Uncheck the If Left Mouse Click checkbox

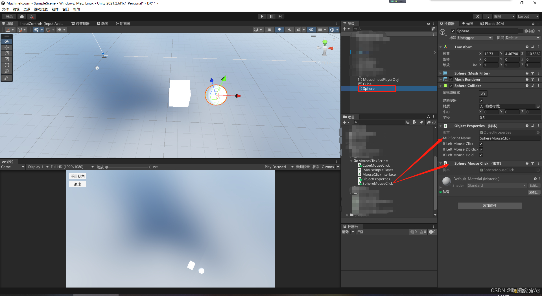pos(481,143)
